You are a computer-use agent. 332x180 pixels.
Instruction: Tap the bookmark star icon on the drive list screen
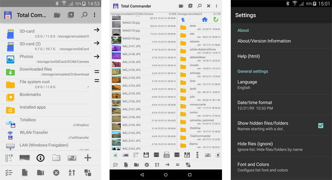pos(71,15)
